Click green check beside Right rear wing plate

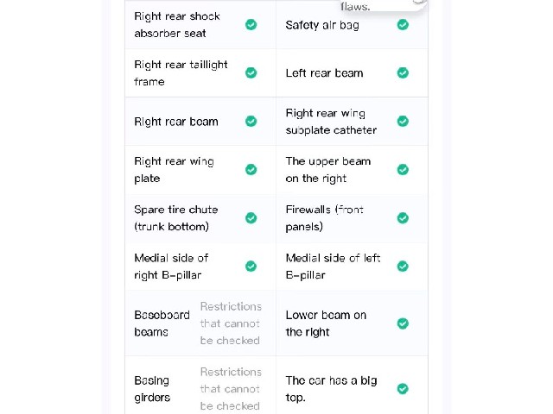(251, 169)
